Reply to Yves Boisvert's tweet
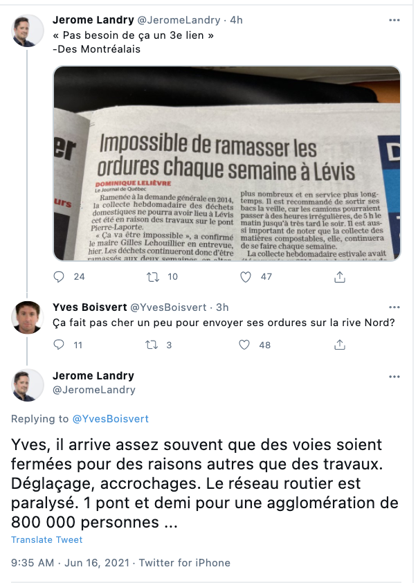This screenshot has height=583, width=418. pyautogui.click(x=59, y=345)
